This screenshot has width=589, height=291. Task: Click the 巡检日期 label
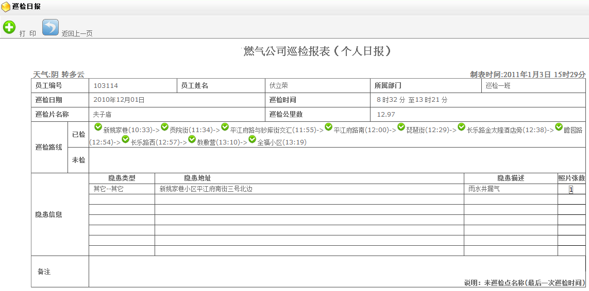(48, 100)
